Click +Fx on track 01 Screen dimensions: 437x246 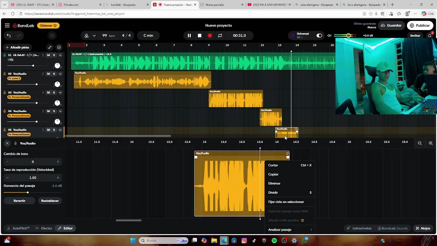coord(11,60)
